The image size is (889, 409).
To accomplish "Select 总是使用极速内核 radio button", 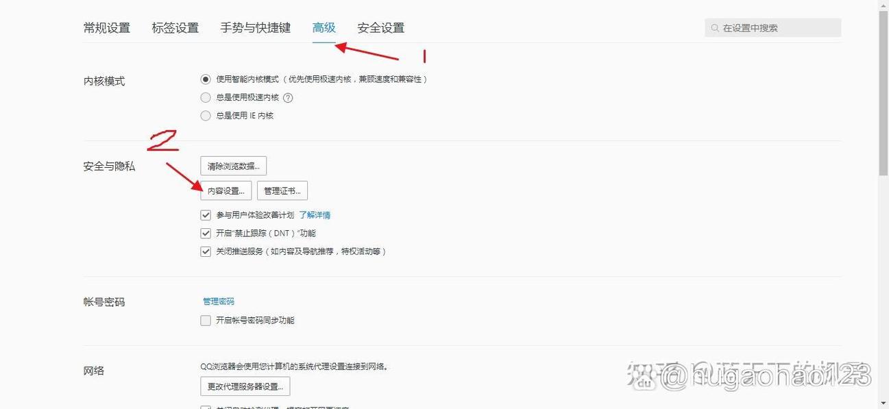I will tap(206, 98).
